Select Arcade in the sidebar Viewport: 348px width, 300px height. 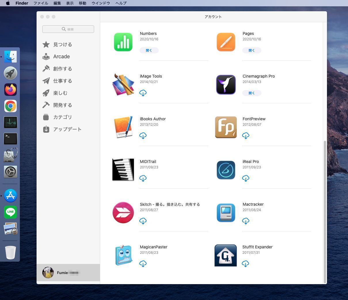61,57
